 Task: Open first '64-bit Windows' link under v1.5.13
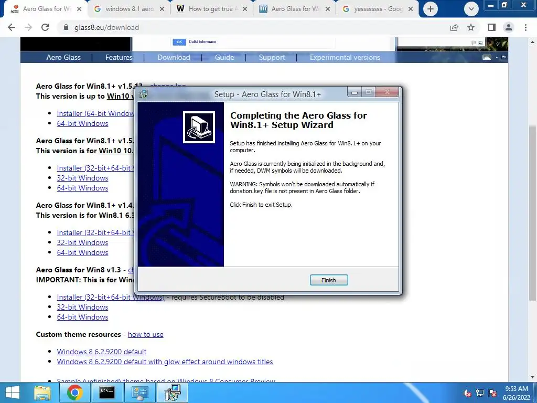[82, 123]
